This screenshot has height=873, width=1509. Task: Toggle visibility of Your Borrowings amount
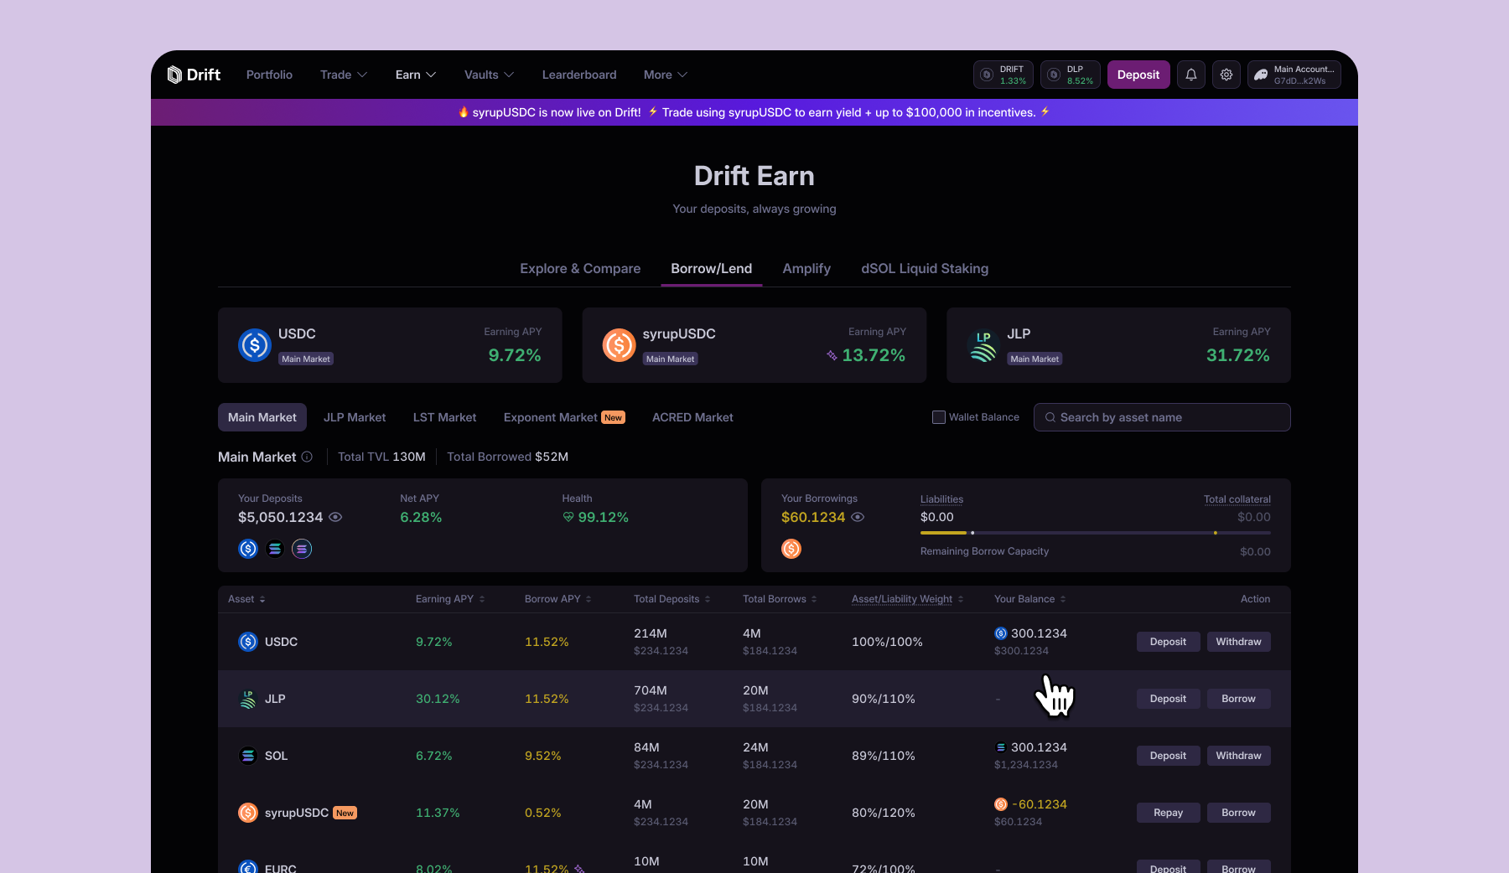tap(858, 517)
